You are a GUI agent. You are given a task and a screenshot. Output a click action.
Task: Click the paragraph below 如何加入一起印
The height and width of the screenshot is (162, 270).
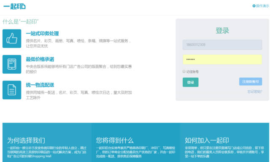(224, 152)
